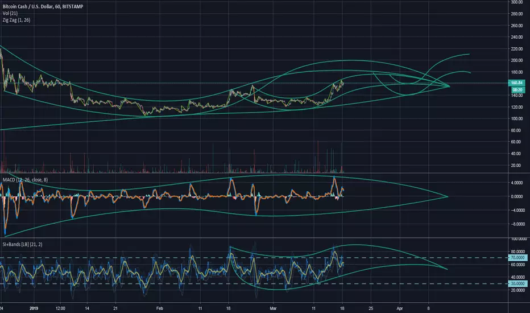The width and height of the screenshot is (530, 313).
Task: Select the Vol (21) indicator label
Action: point(10,13)
